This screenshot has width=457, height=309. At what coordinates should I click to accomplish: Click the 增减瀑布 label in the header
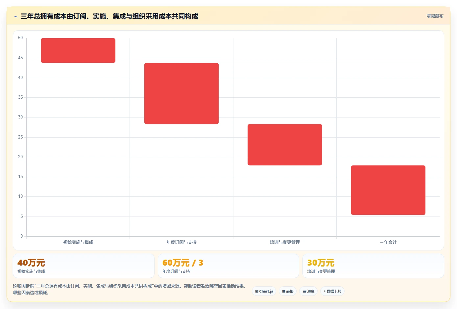click(435, 16)
